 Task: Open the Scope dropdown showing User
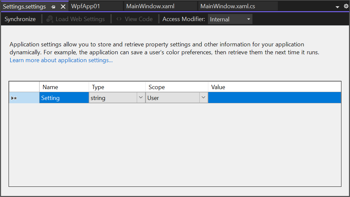[x=204, y=98]
